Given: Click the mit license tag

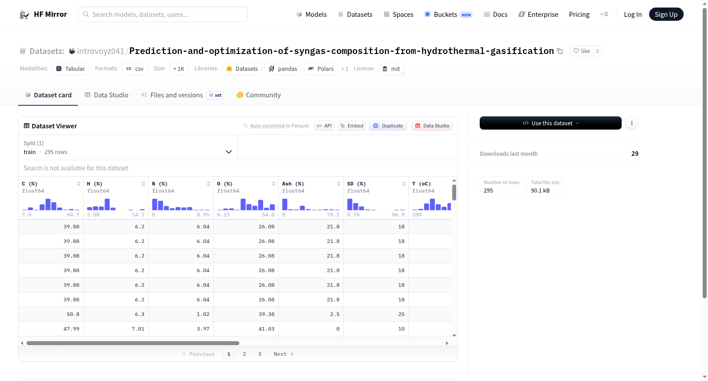Looking at the screenshot, I should click(x=391, y=69).
